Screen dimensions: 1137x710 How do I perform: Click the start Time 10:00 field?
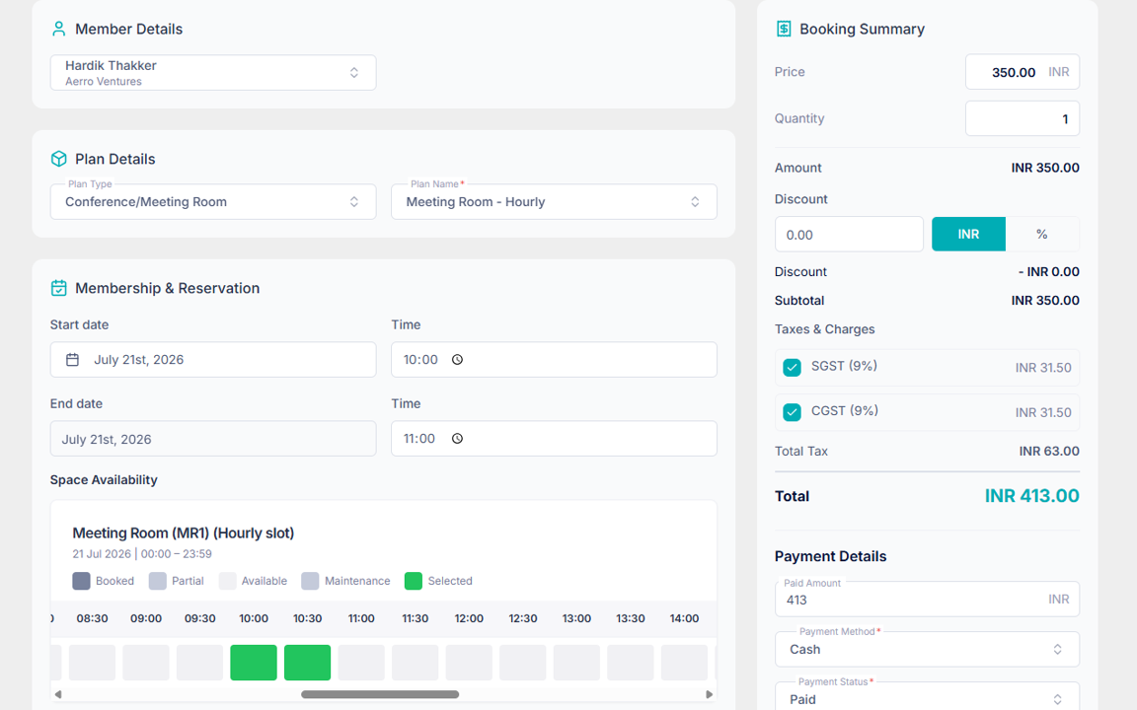[x=554, y=359]
